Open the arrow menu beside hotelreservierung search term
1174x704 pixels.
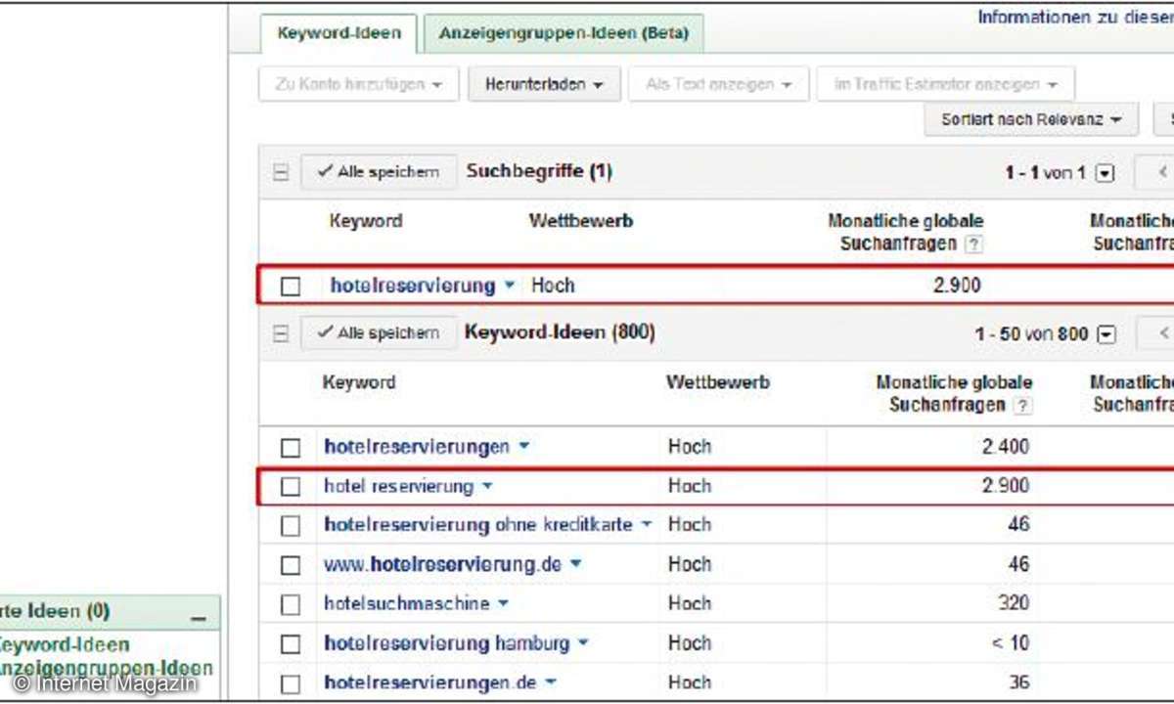(509, 286)
